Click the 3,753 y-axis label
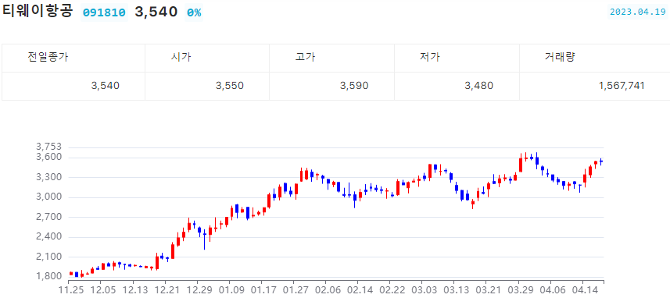The height and width of the screenshot is (298, 670). (x=48, y=147)
